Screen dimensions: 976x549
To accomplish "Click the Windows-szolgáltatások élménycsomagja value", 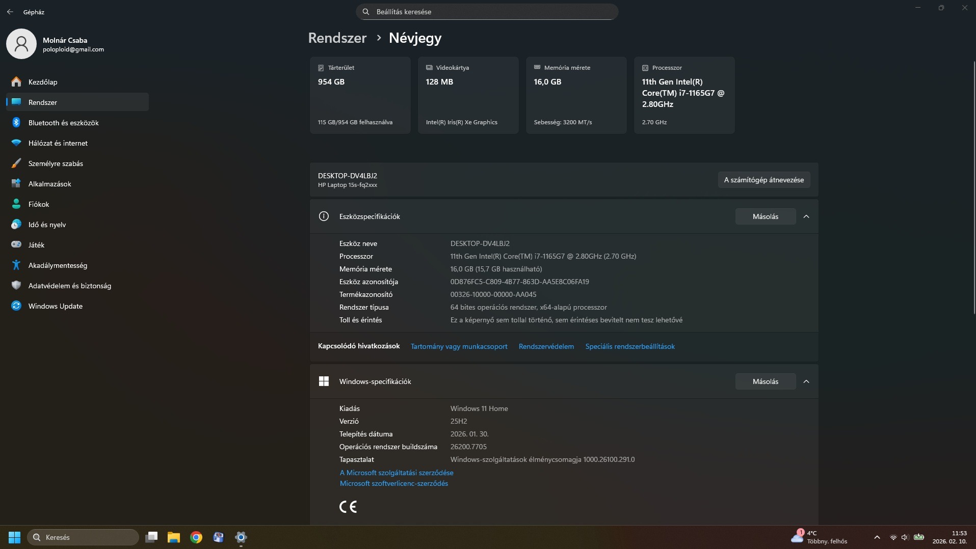I will [542, 459].
